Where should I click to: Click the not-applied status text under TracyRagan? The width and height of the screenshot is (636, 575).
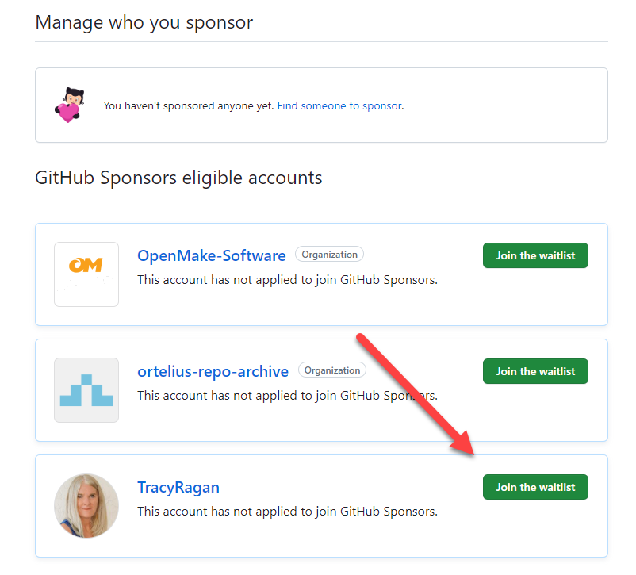(287, 511)
